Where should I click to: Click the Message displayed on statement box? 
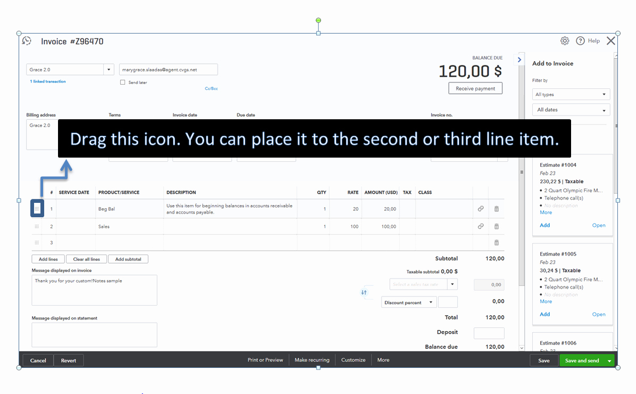click(x=95, y=335)
